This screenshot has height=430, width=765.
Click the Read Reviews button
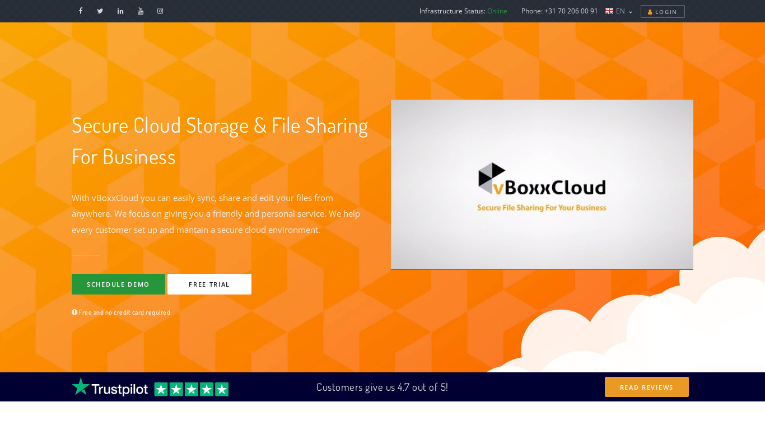click(647, 387)
